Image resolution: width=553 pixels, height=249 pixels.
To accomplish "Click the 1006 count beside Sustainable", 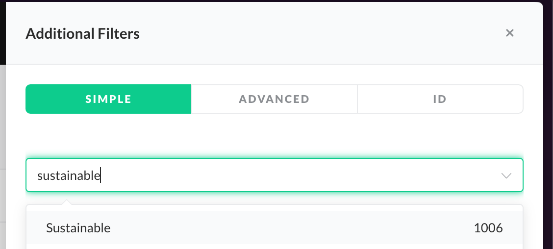I will click(x=488, y=228).
